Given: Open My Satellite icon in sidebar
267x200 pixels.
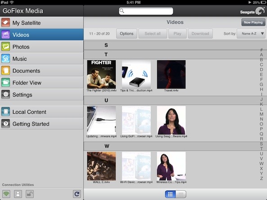Looking at the screenshot, I should 5,22.
